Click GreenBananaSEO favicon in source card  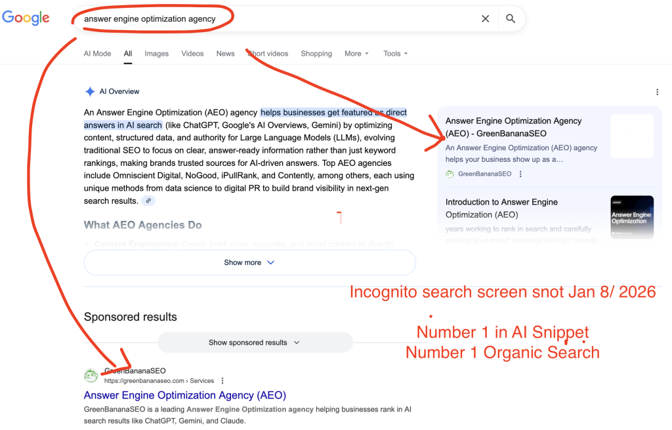click(x=450, y=174)
